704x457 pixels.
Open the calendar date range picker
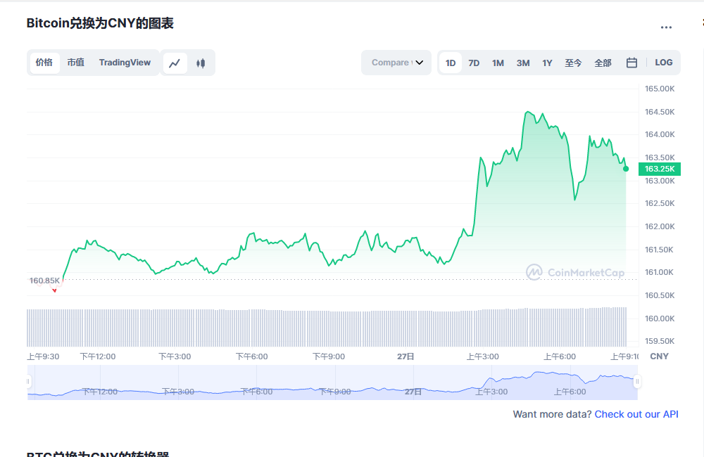[x=631, y=63]
